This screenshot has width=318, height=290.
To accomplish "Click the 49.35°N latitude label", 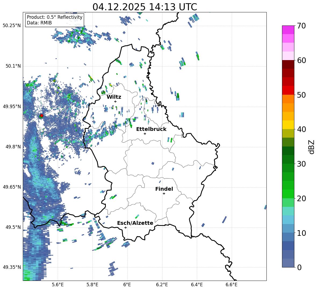I will coord(12,267).
